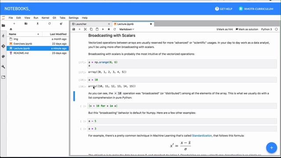Image resolution: width=281 pixels, height=158 pixels.
Task: Click the kernel status circle indicator
Action: pos(276,29)
